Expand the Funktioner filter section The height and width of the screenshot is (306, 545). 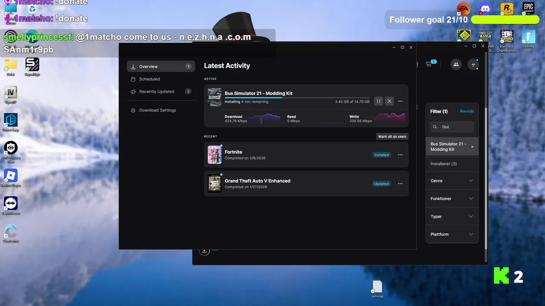tap(452, 198)
